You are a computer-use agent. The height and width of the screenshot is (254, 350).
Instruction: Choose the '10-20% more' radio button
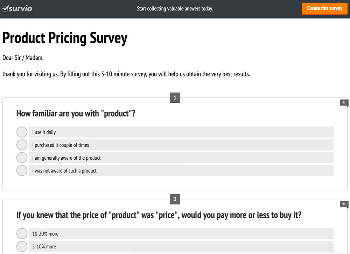pos(22,233)
